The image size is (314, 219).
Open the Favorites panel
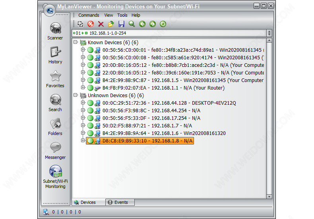tap(55, 79)
